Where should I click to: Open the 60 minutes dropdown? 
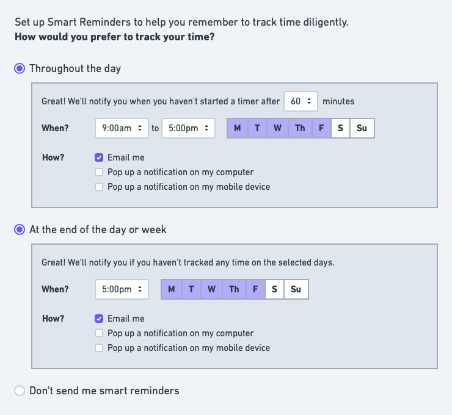[301, 101]
